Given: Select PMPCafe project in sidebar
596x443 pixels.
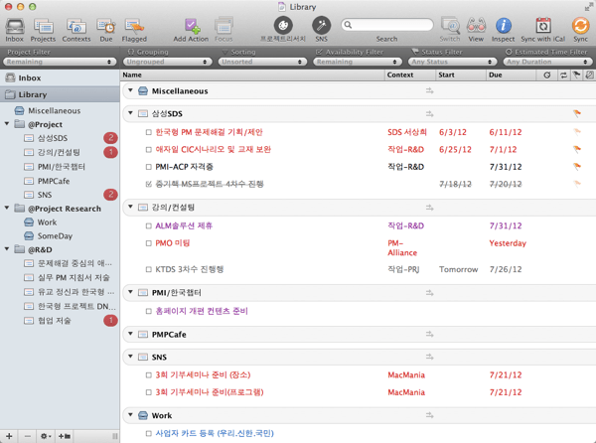Looking at the screenshot, I should coord(54,181).
